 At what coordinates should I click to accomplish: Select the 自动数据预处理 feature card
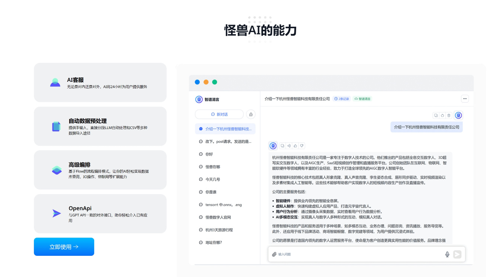[x=100, y=126]
